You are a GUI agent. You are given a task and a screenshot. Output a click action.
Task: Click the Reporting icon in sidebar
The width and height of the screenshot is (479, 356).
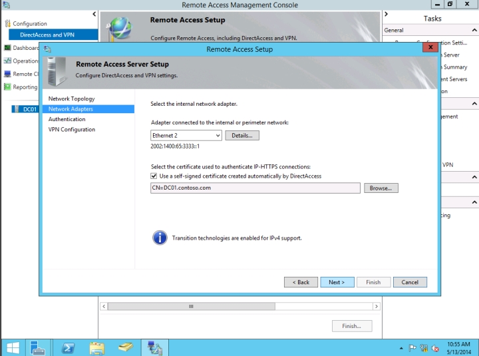[7, 87]
